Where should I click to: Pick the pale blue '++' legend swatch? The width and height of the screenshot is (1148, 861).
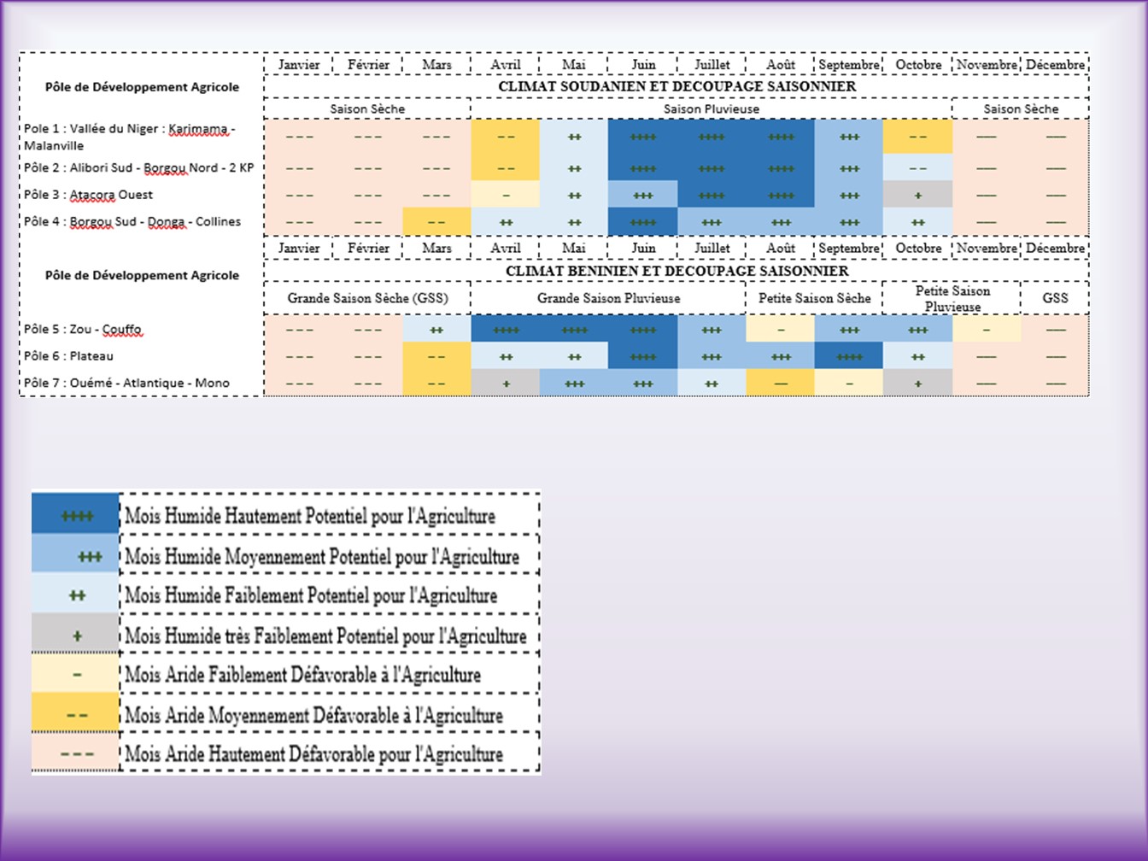click(x=75, y=593)
